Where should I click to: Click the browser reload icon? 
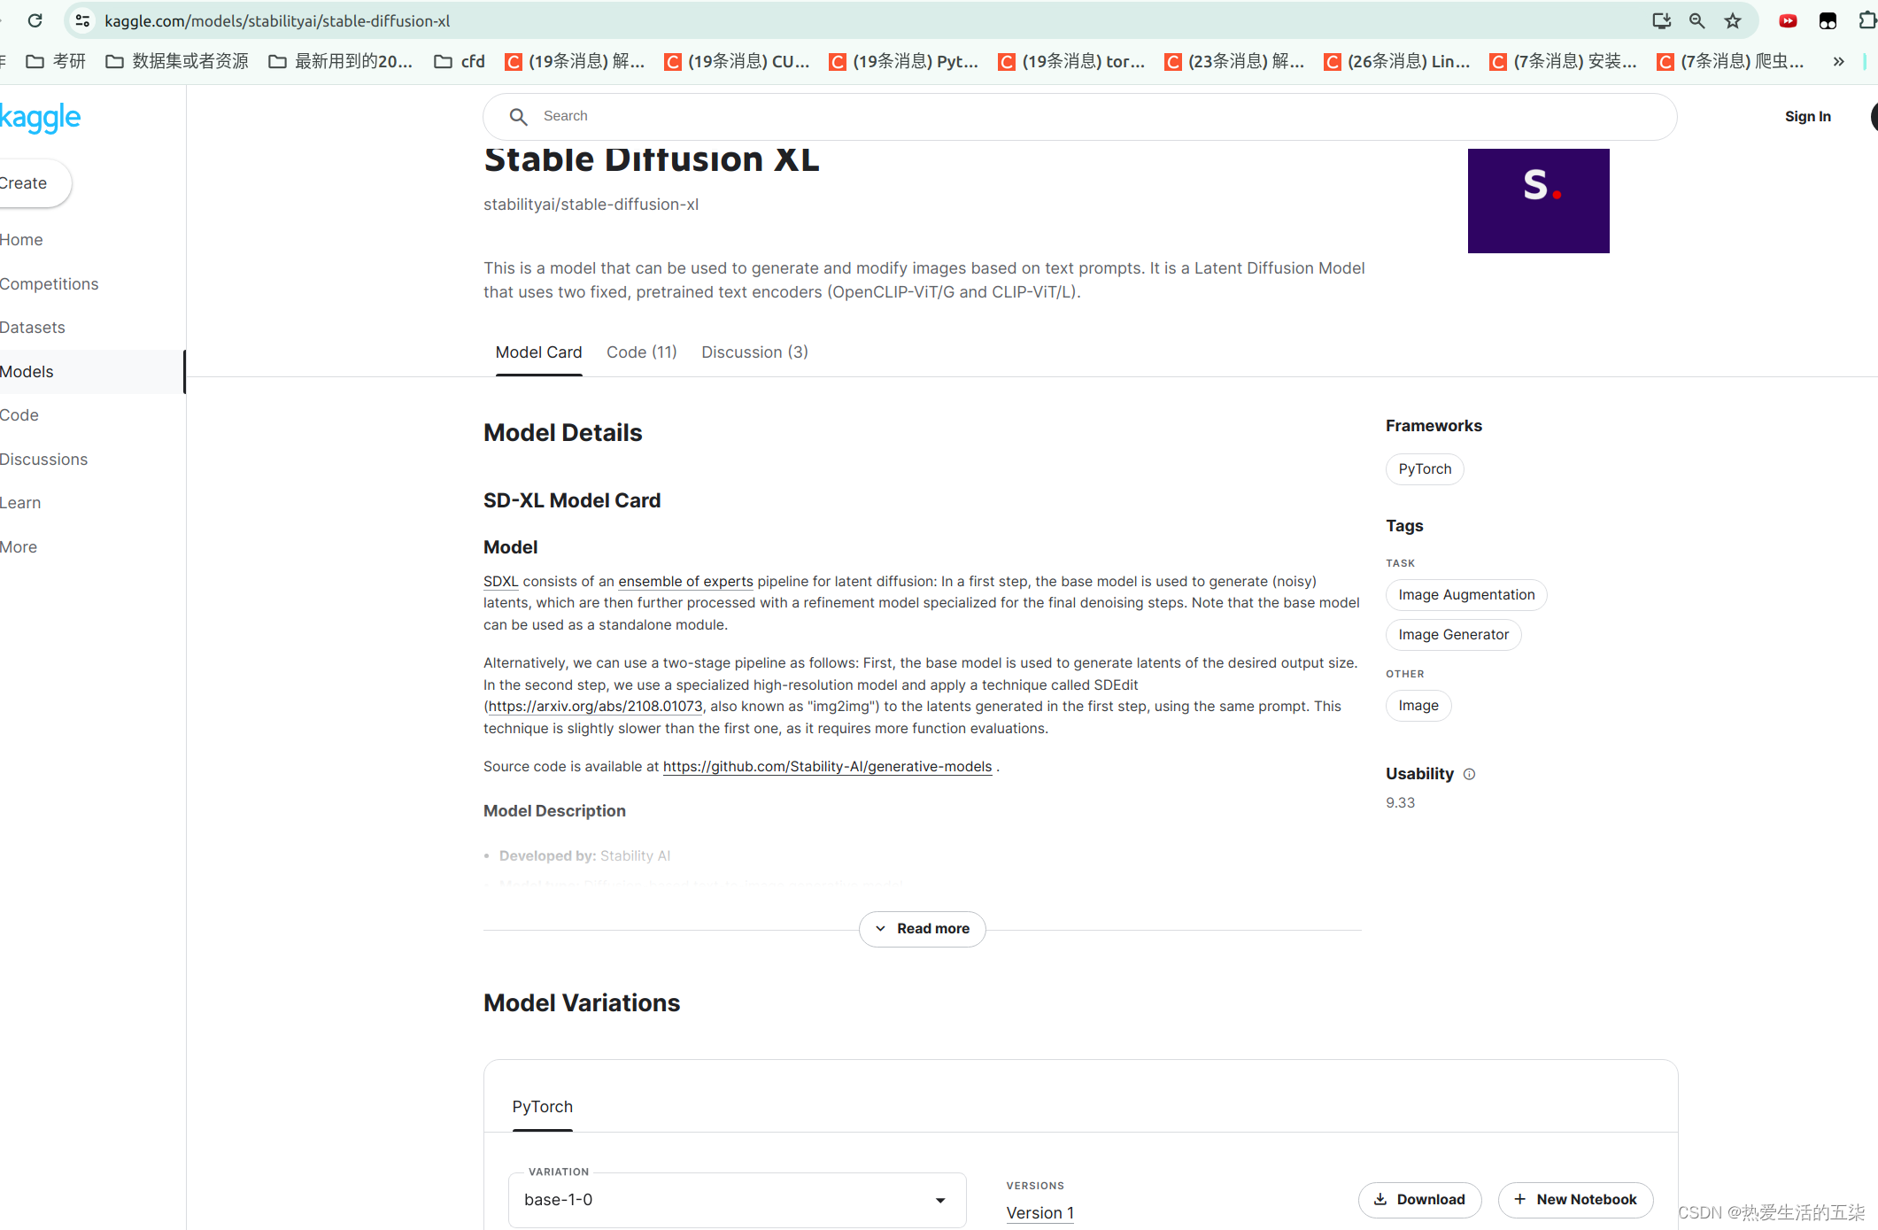tap(35, 20)
